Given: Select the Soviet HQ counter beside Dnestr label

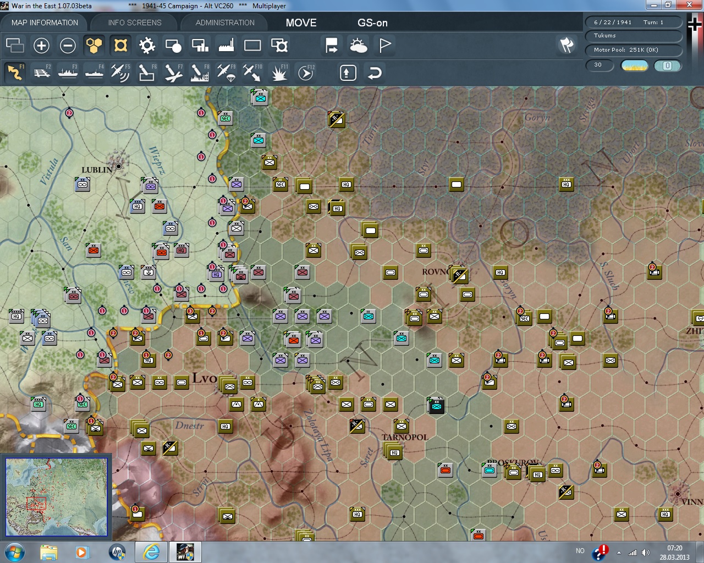Looking at the screenshot, I should coord(226,426).
